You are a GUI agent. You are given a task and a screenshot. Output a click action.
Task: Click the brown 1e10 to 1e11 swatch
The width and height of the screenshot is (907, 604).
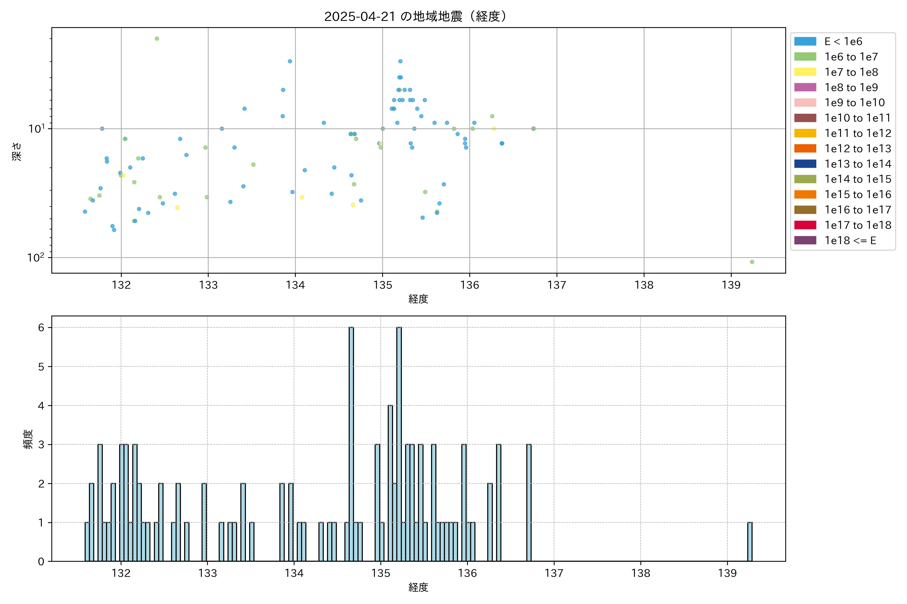tap(805, 118)
